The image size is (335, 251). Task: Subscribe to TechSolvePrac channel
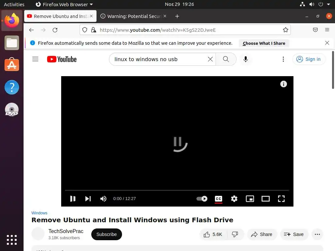click(107, 234)
